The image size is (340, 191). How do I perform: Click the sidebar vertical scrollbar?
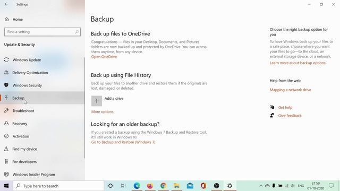point(84,108)
